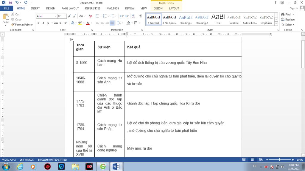The image size is (305, 171).
Task: Switch to the INSERT tab
Action: point(35,8)
